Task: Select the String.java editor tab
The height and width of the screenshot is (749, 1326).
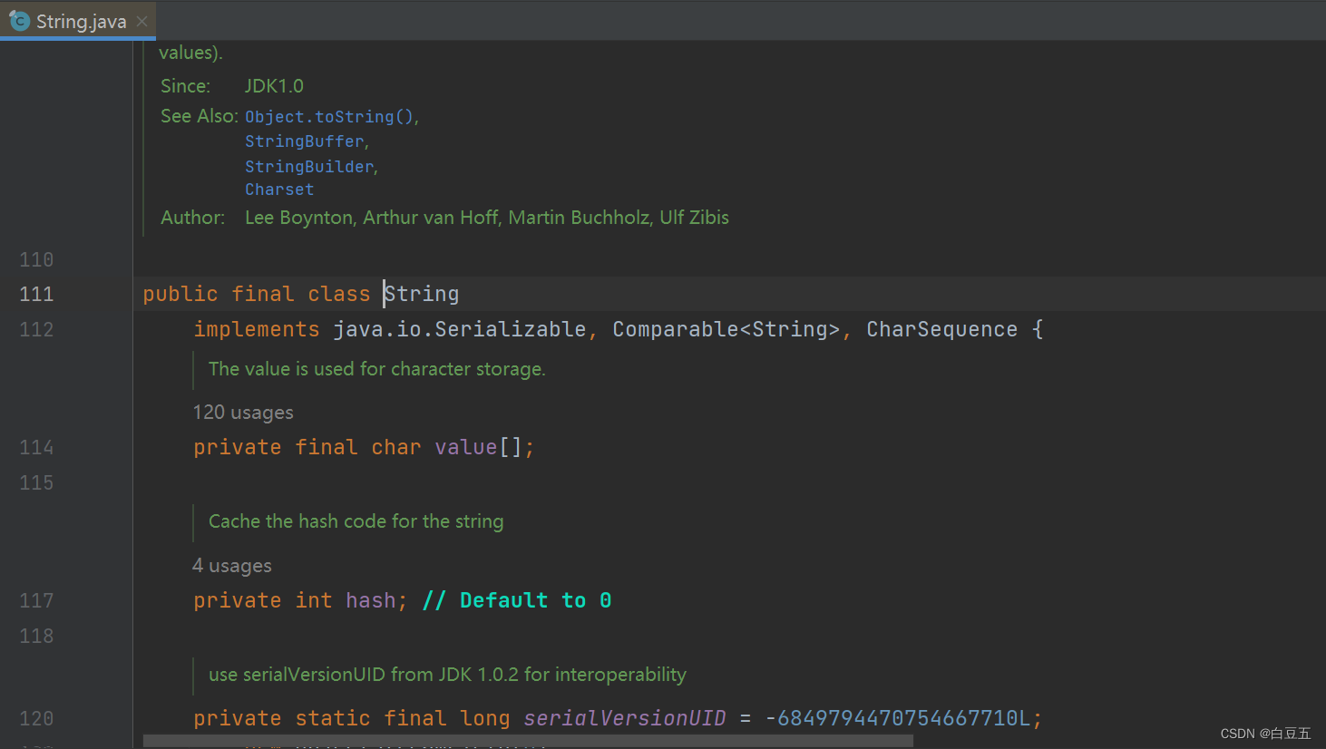Action: tap(78, 21)
